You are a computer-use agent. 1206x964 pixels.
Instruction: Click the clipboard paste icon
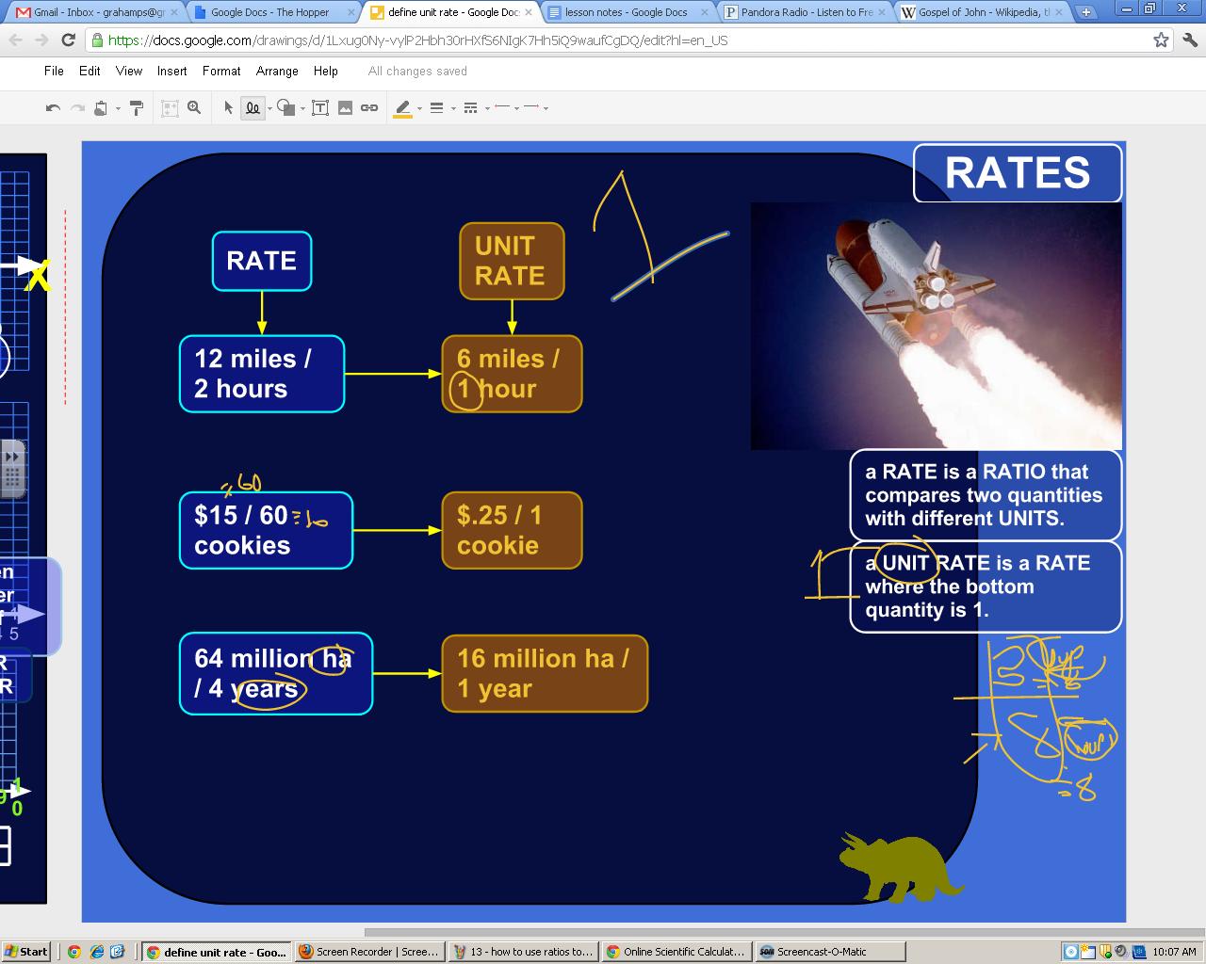(101, 108)
